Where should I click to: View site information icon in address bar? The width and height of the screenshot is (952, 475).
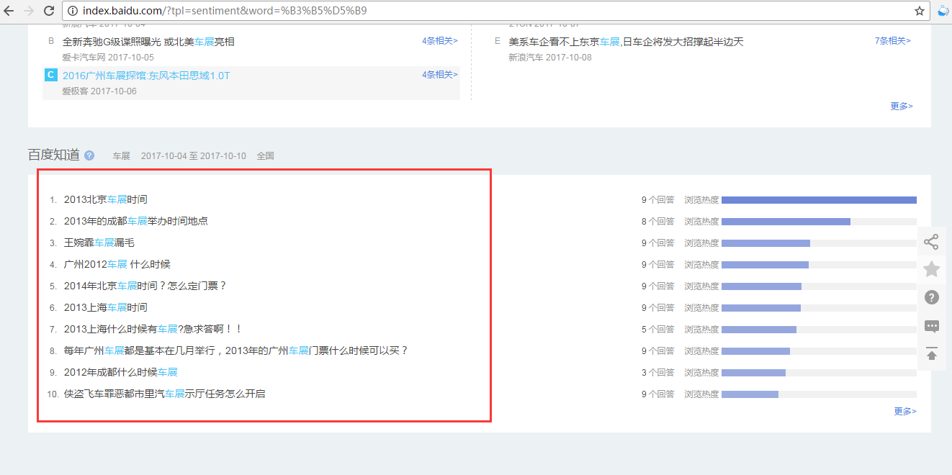point(73,11)
